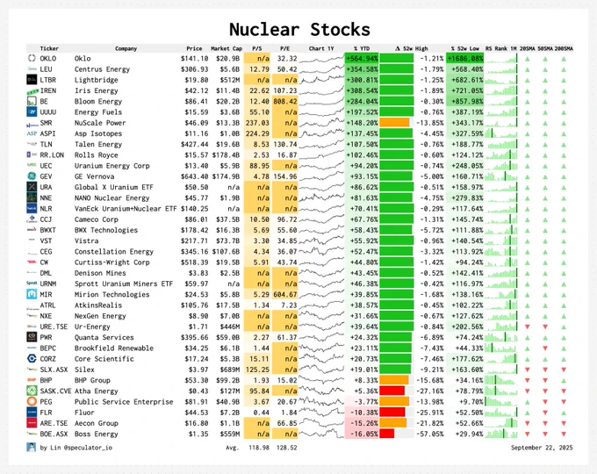This screenshot has height=474, width=597.
Task: Click the 20SMA green arrow for OKLO
Action: pos(528,60)
